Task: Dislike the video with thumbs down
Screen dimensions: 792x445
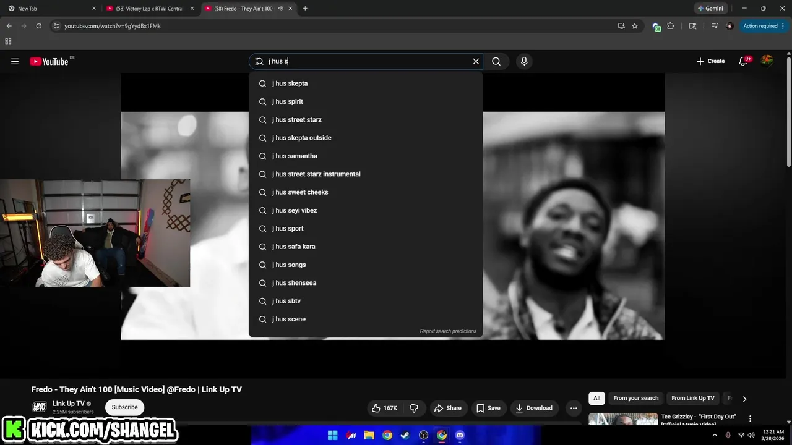Action: tap(414, 408)
